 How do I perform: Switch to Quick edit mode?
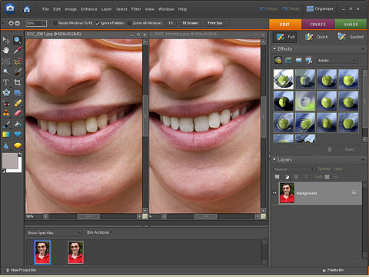[x=317, y=37]
